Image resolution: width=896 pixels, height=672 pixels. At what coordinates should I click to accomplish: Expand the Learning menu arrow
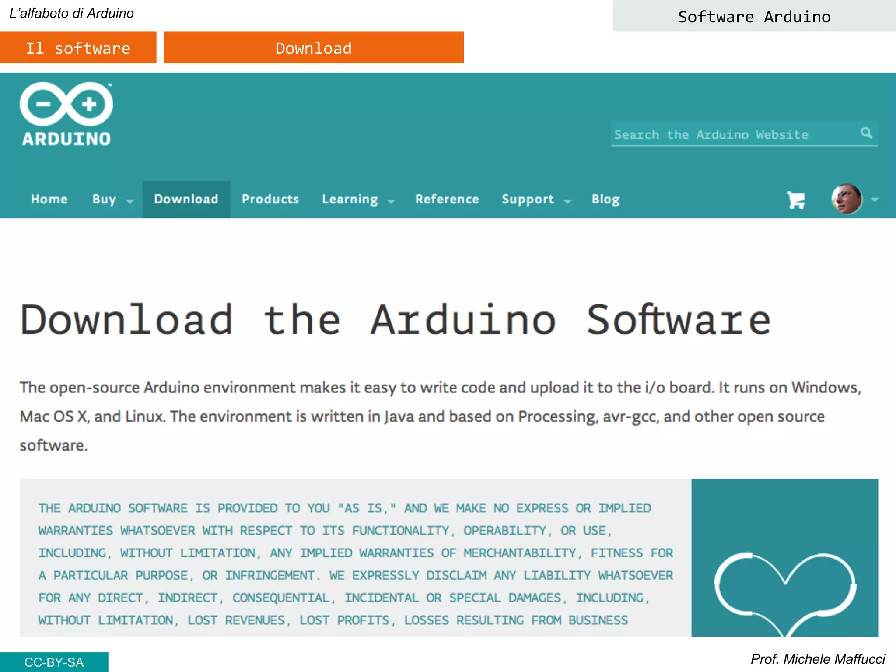tap(392, 201)
